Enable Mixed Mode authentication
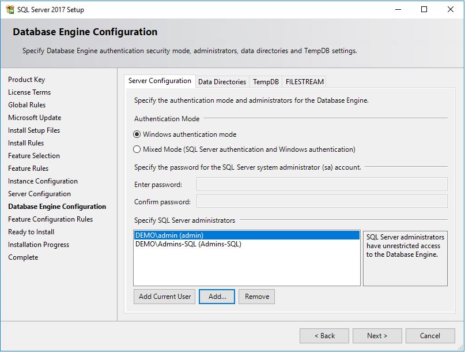Screen dimensions: 465x352 pos(137,148)
